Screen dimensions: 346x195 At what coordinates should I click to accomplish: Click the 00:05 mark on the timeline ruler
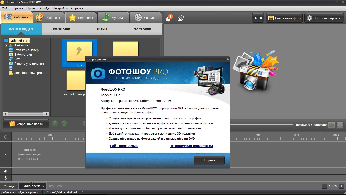pyautogui.click(x=52, y=135)
